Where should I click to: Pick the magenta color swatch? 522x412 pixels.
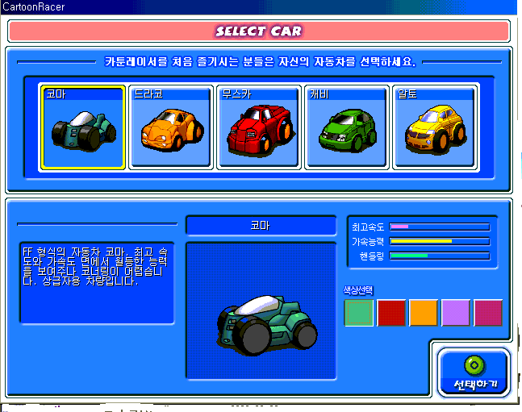point(488,313)
